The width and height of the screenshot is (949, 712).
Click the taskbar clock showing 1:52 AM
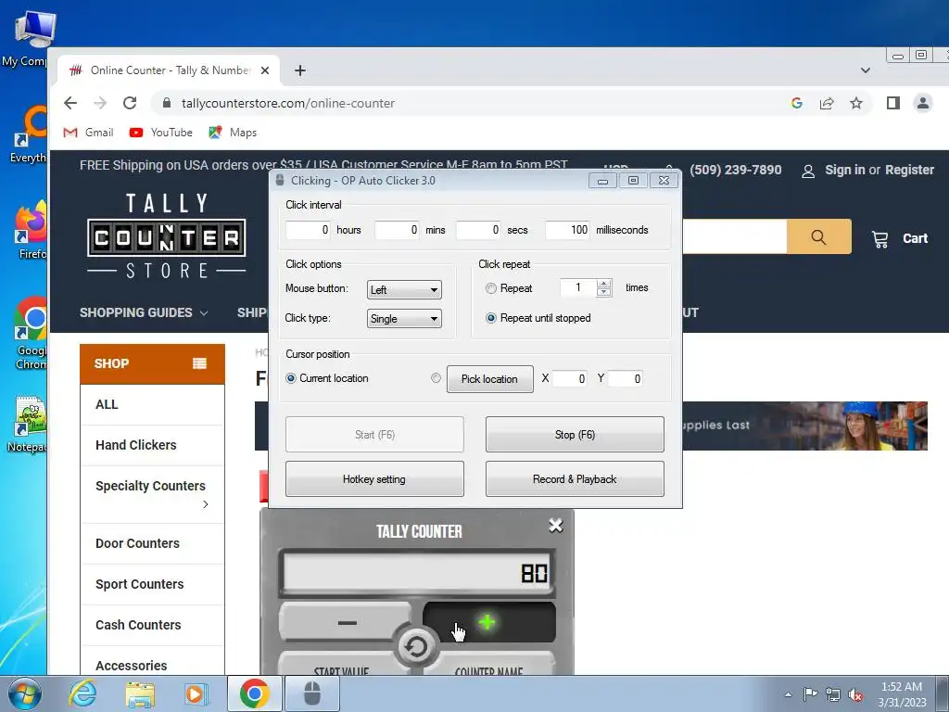[902, 694]
